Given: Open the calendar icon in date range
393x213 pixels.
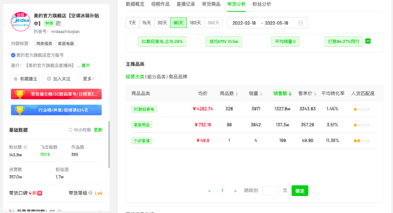Looking at the screenshot, I should click(x=300, y=23).
